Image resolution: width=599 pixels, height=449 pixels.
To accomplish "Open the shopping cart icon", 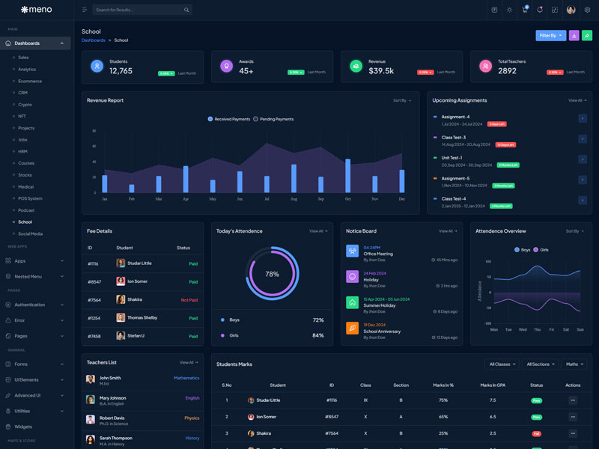I will (x=525, y=10).
